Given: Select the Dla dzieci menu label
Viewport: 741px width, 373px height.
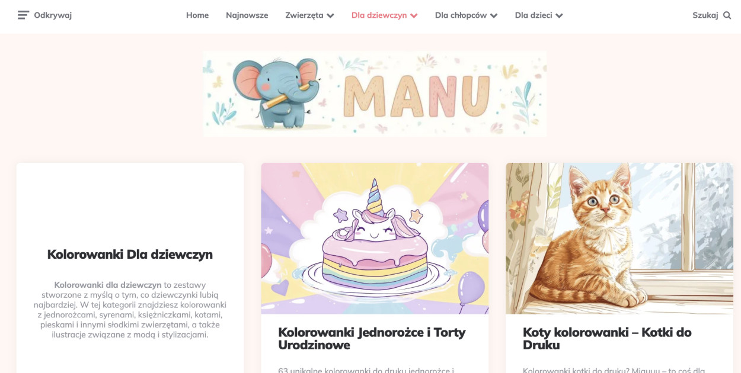Looking at the screenshot, I should pyautogui.click(x=534, y=15).
